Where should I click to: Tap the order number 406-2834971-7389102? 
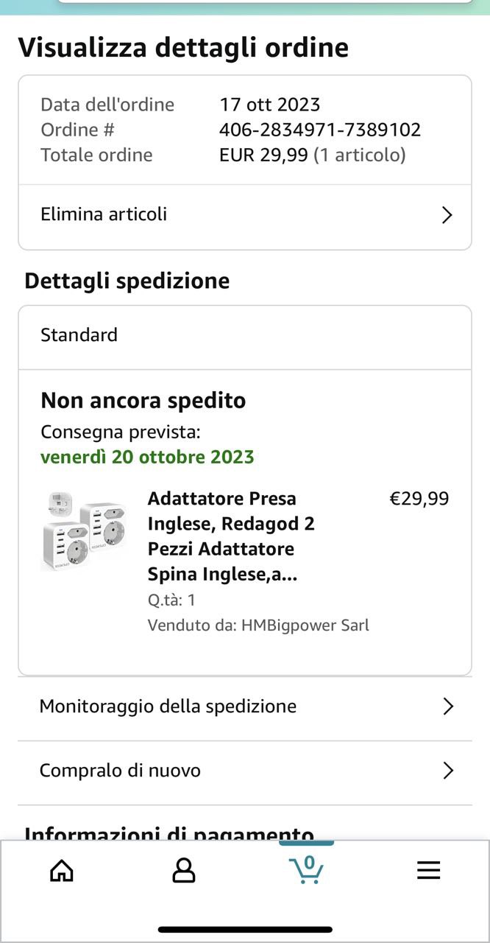[x=320, y=130]
